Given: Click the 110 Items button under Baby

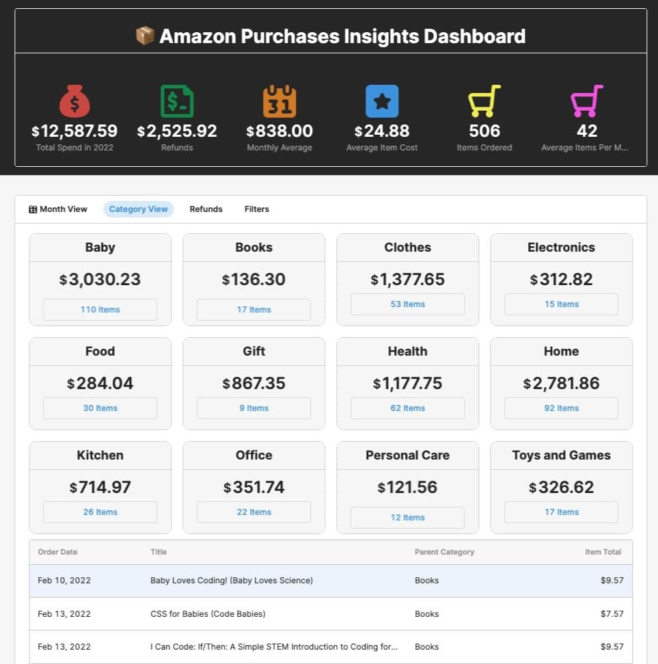Looking at the screenshot, I should tap(100, 309).
